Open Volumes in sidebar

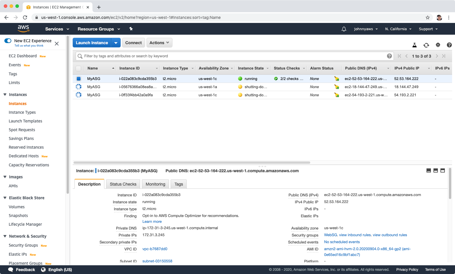[17, 207]
